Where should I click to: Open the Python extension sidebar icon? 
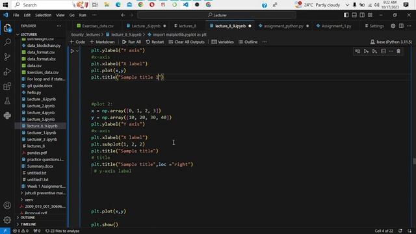(x=7, y=116)
